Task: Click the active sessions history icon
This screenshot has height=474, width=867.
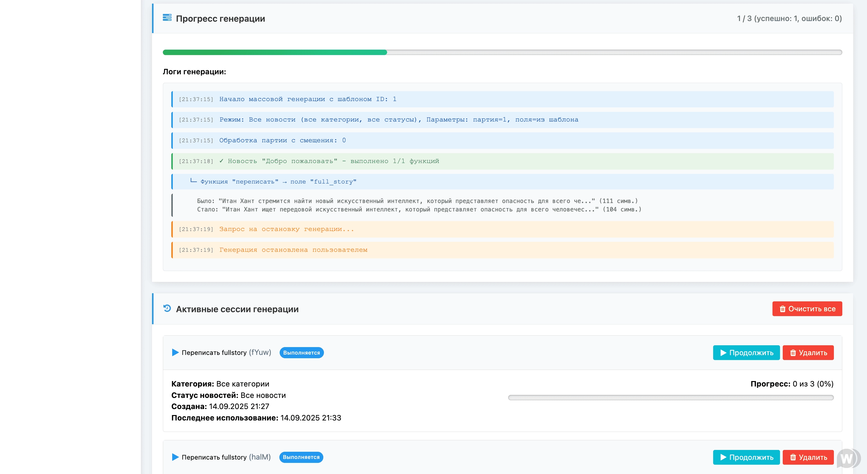Action: pos(167,308)
